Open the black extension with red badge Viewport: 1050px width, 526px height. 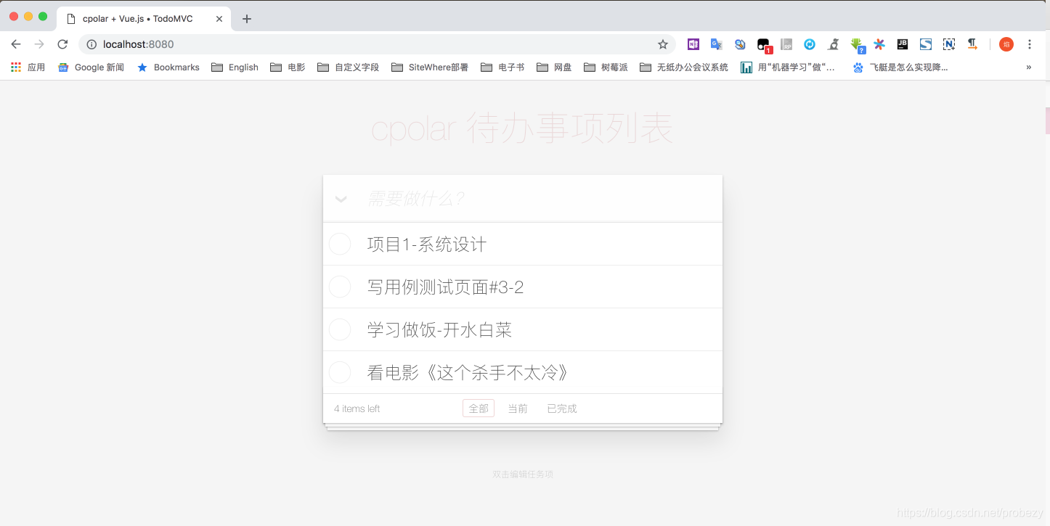pos(764,45)
